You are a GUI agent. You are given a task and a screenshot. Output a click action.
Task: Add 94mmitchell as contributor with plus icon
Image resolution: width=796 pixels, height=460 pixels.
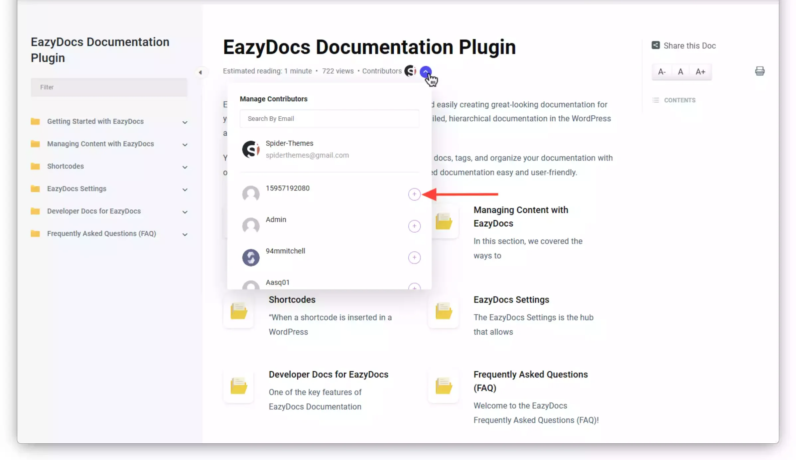tap(414, 257)
